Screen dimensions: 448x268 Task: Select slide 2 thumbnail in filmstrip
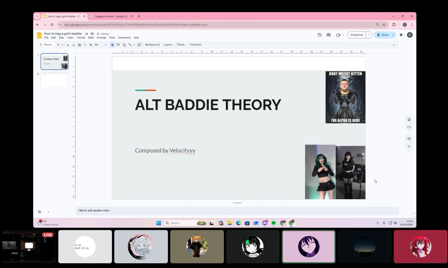[x=55, y=80]
